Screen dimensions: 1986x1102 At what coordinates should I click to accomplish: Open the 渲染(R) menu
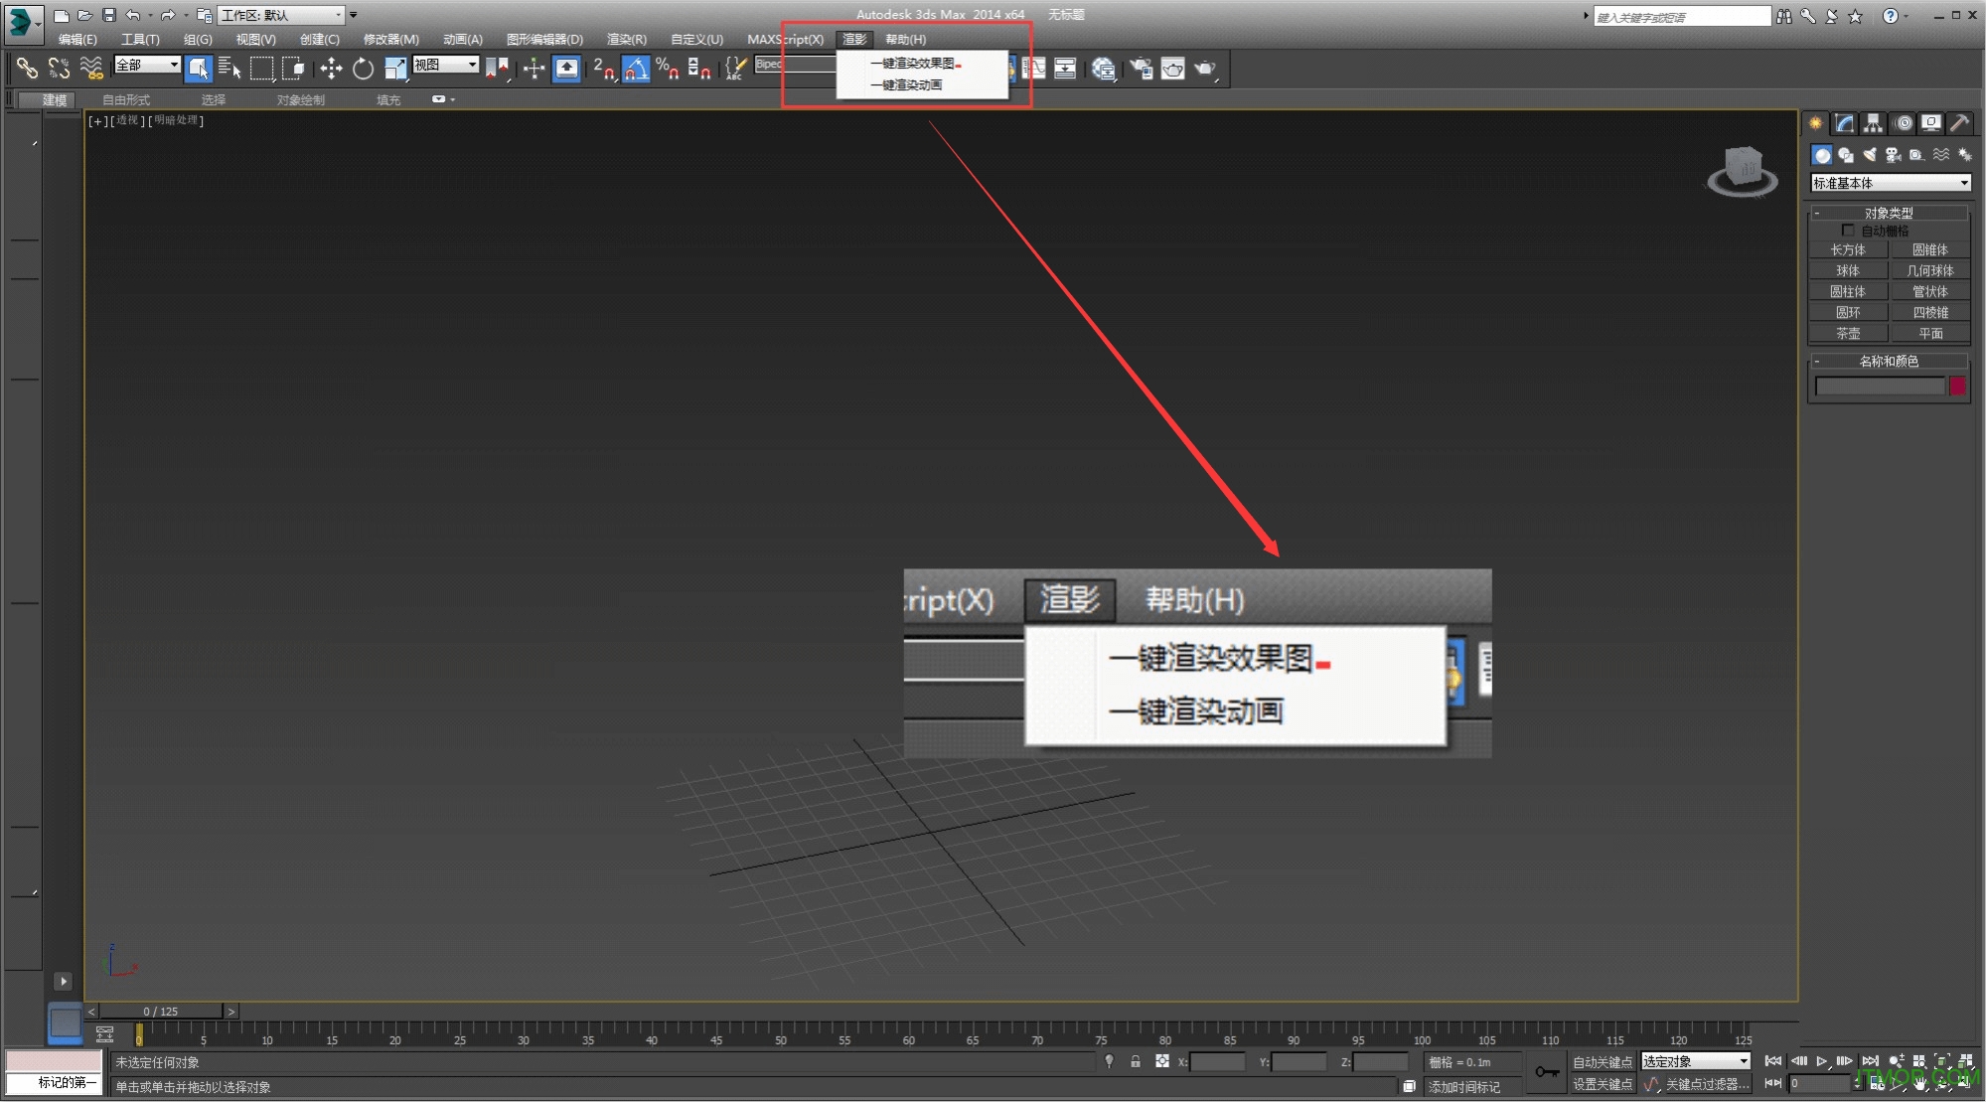(626, 40)
